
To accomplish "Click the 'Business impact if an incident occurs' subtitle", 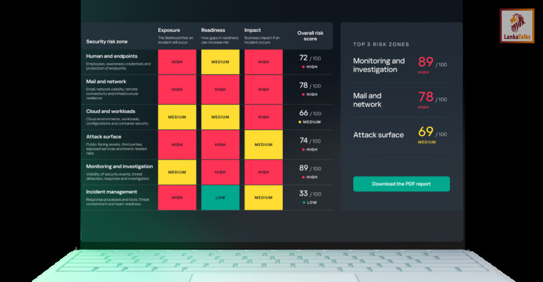I will coord(262,40).
